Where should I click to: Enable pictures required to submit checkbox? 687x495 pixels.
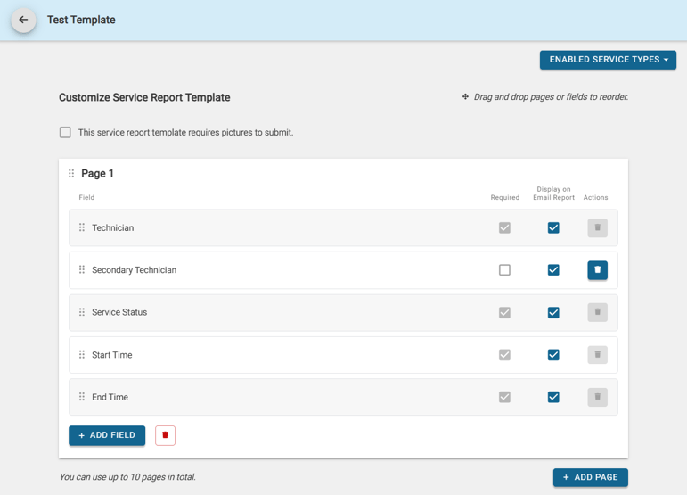pos(65,132)
